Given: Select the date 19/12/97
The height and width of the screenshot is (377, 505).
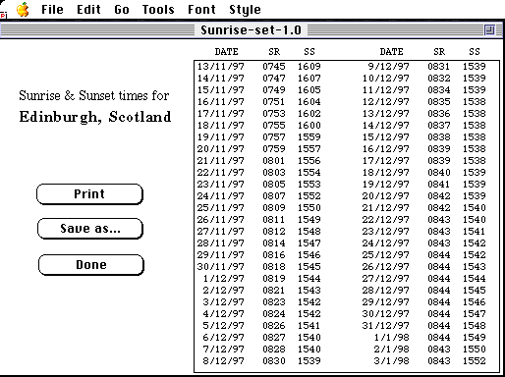Looking at the screenshot, I should click(386, 185).
